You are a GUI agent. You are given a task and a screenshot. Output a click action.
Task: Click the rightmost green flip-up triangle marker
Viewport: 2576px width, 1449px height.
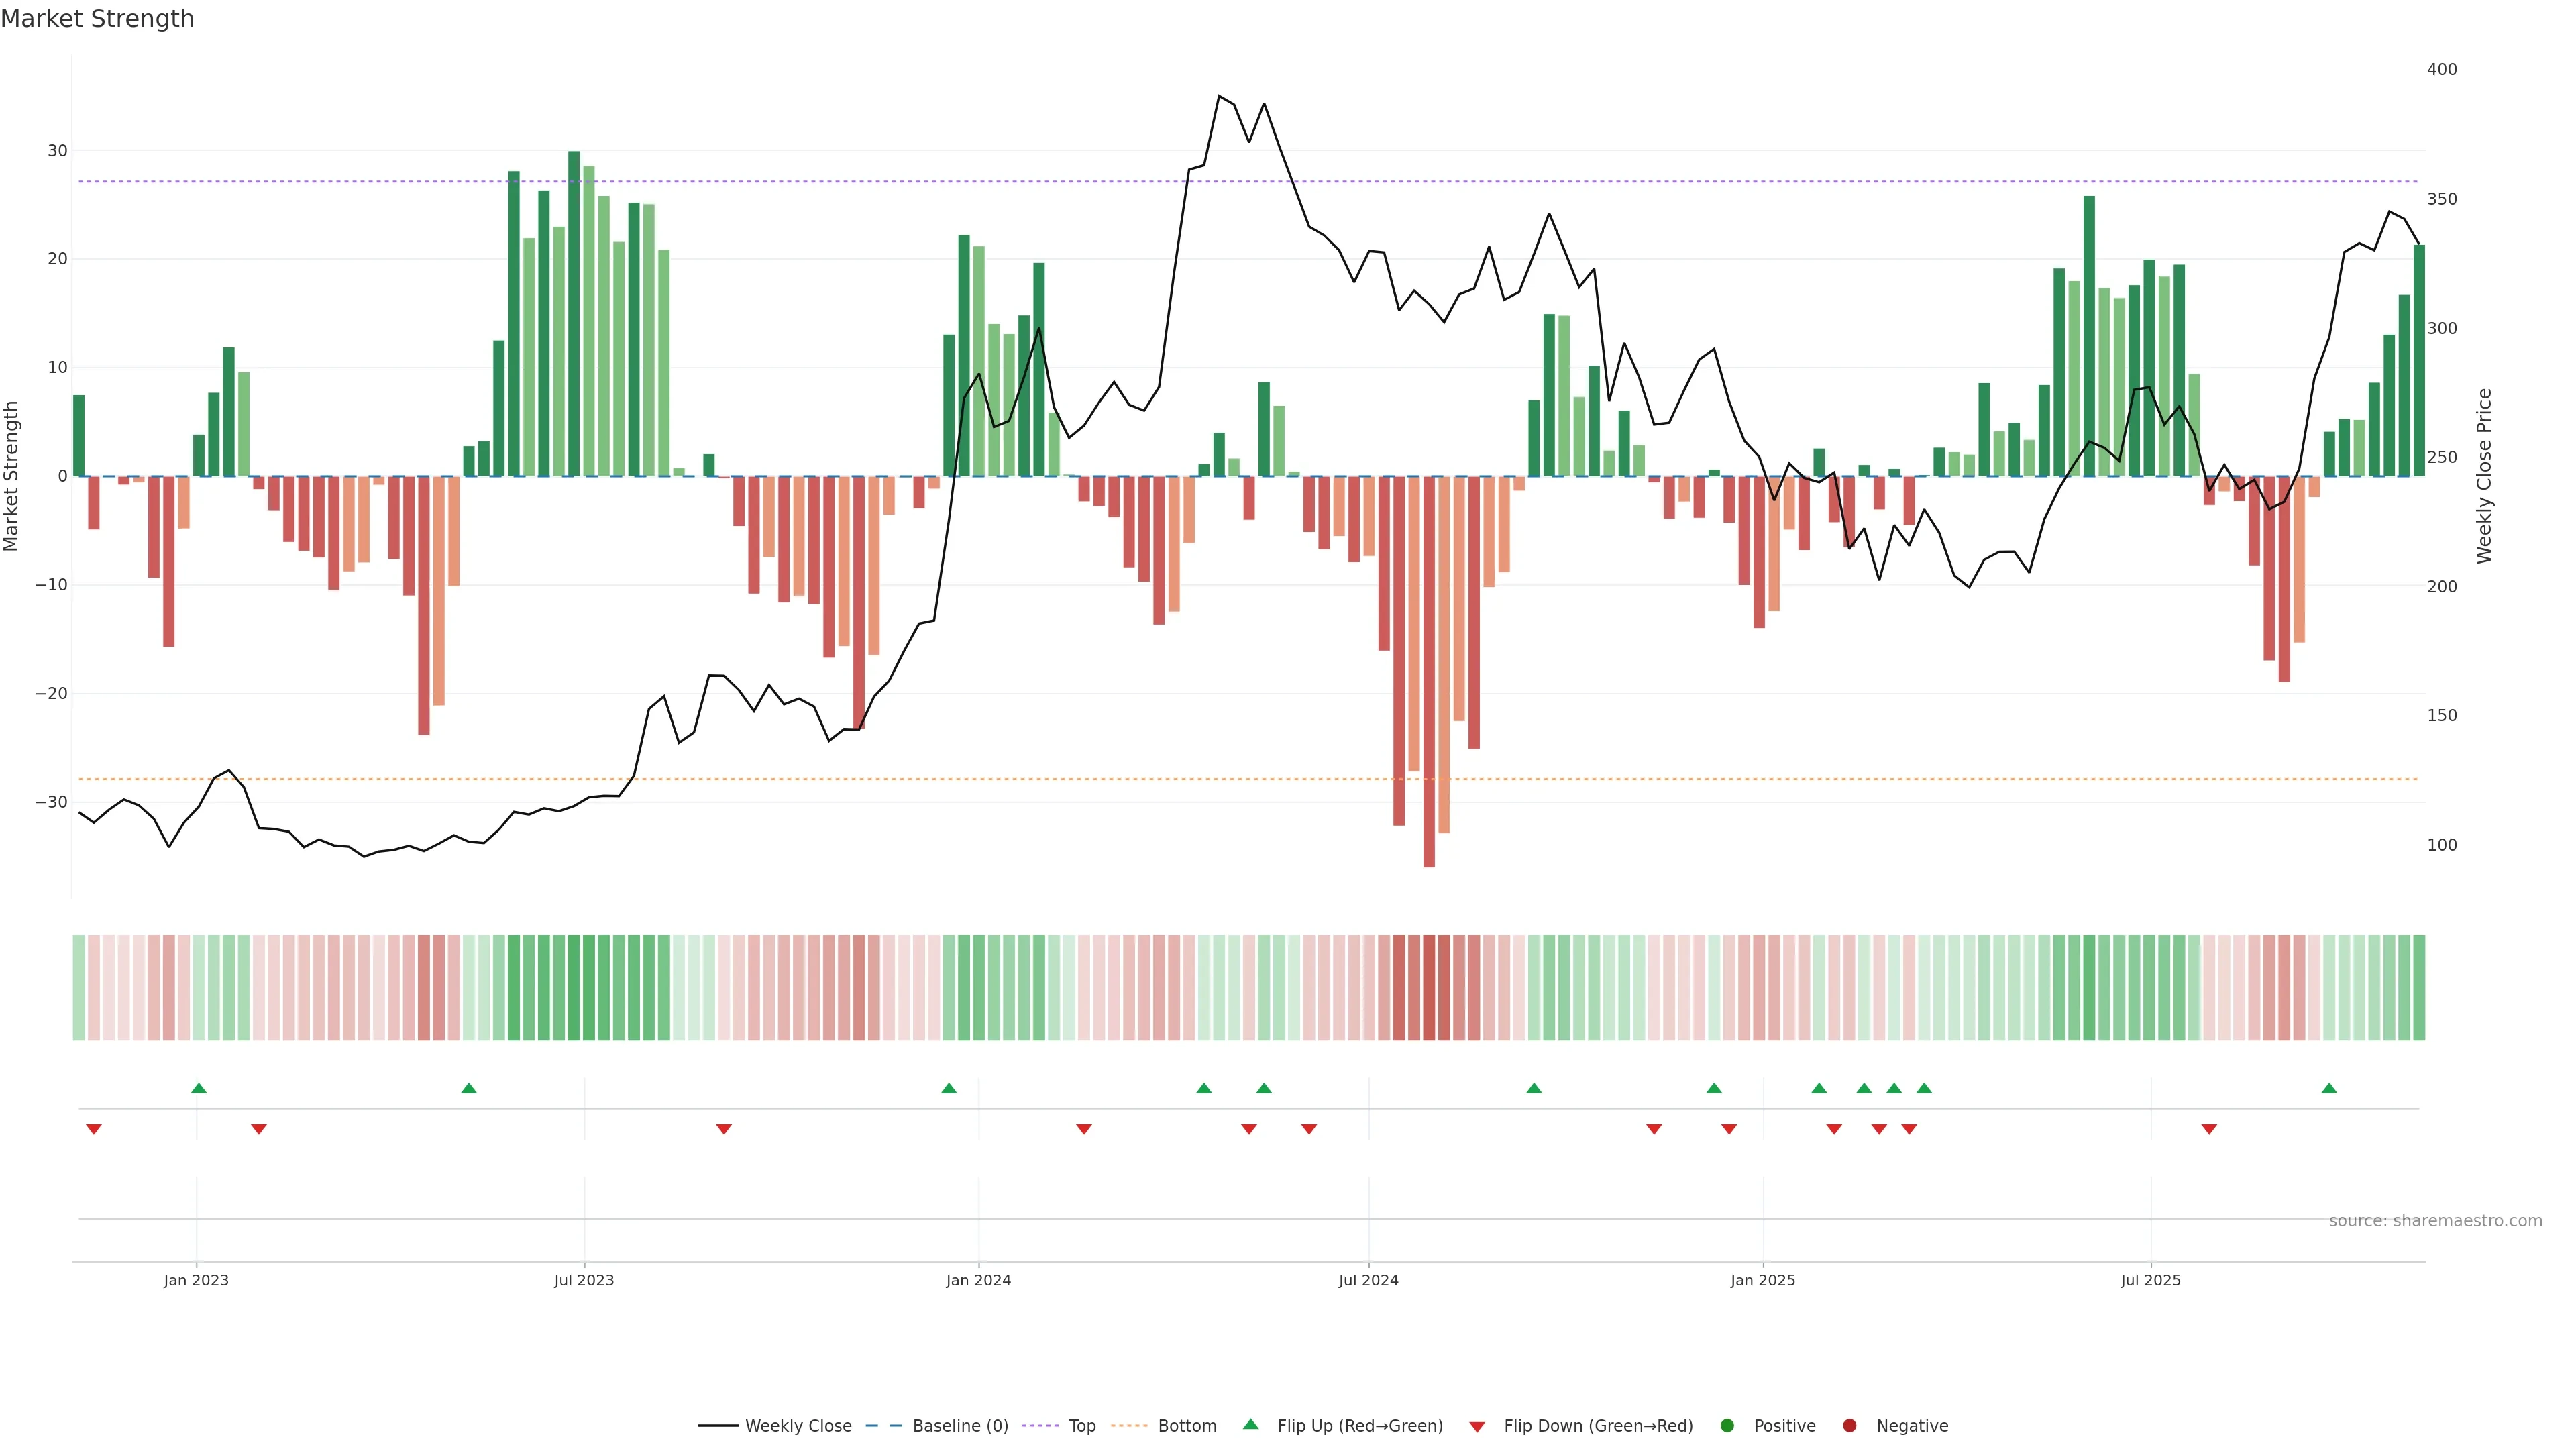[x=2329, y=1088]
